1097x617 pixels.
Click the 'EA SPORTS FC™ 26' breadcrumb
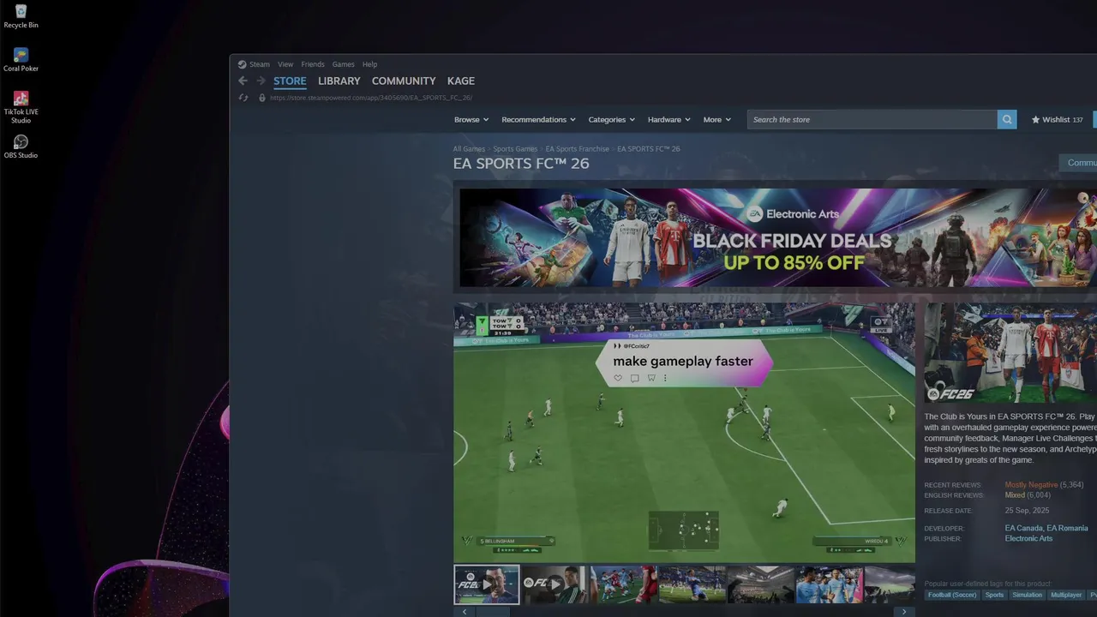coord(649,149)
